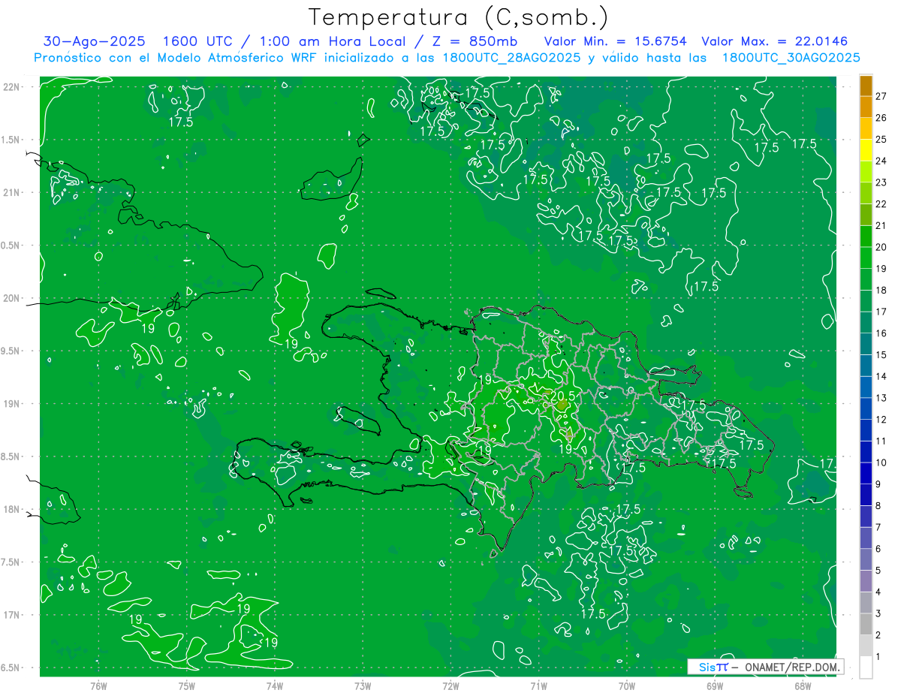The image size is (901, 696).
Task: Click the "21N" latitude axis label
Action: [x=12, y=192]
